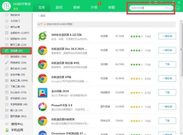Select 音乐软件 note icon
Screen dimensions: 183x135
7,69
